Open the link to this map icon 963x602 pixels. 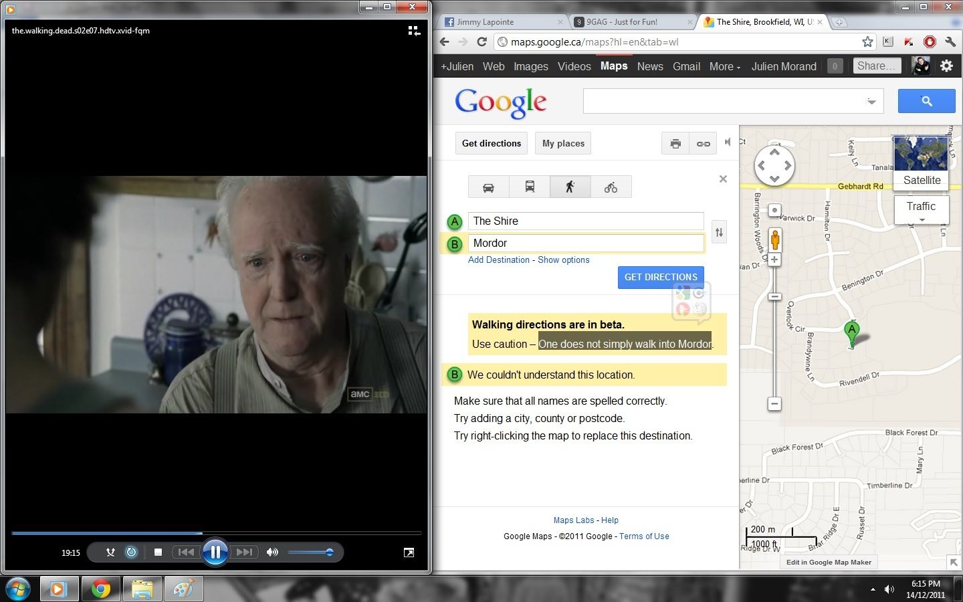[704, 143]
